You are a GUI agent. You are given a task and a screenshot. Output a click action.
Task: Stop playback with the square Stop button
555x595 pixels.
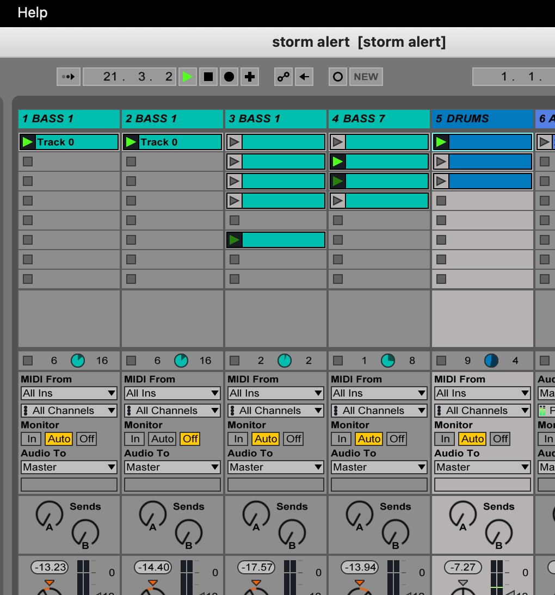coord(208,77)
